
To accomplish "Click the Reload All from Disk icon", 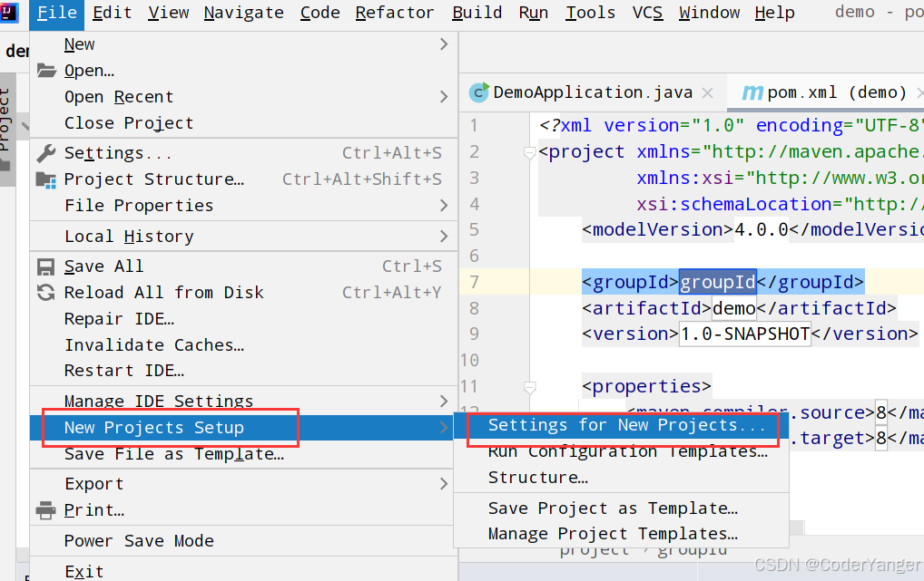I will pos(46,293).
